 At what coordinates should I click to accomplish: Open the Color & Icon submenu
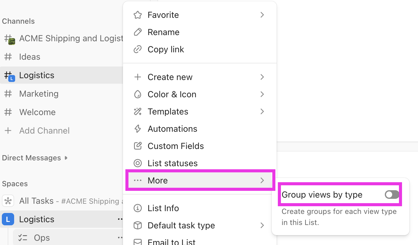click(x=172, y=94)
